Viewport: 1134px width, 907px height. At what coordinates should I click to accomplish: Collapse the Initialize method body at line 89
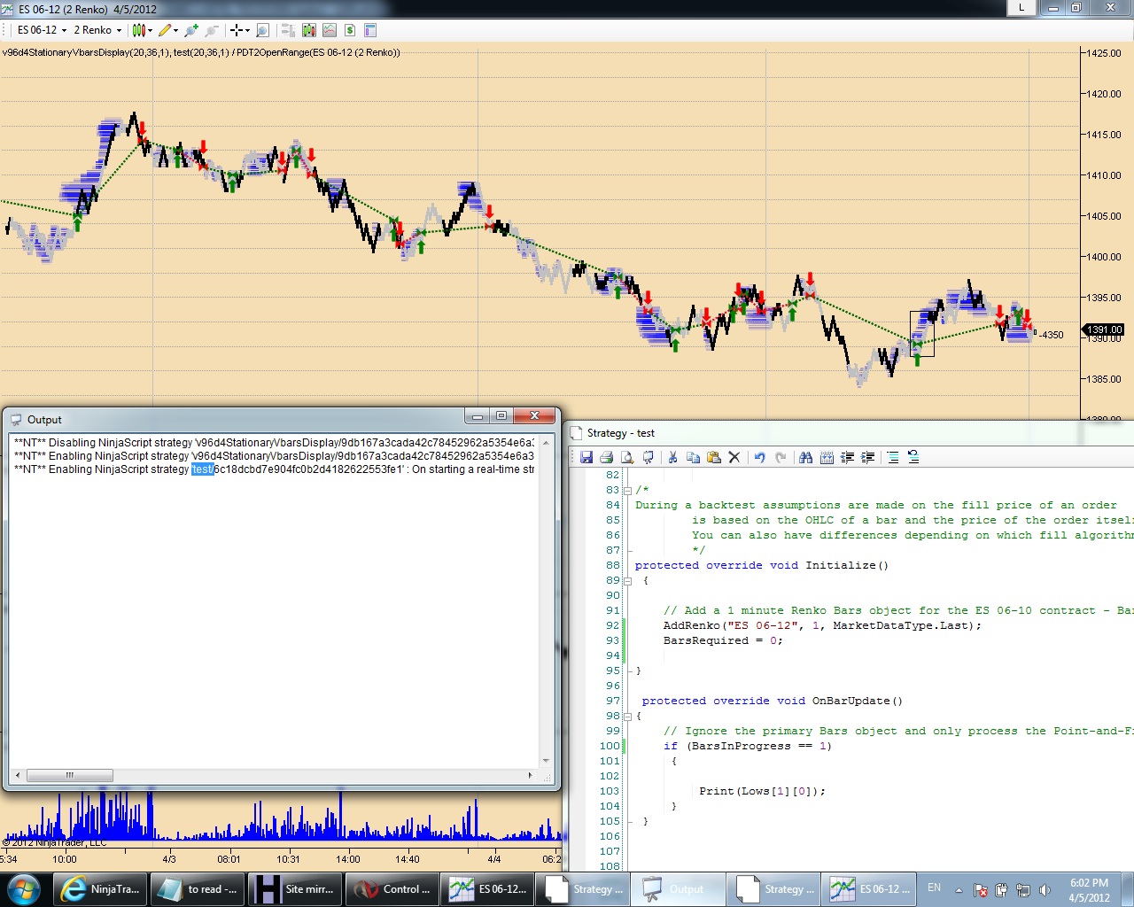click(x=627, y=581)
